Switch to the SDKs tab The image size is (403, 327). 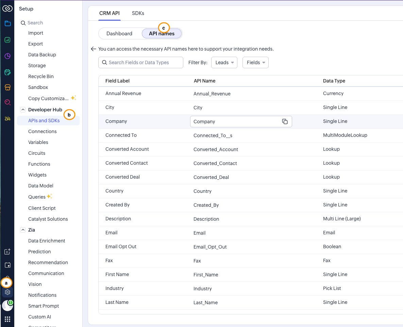coord(138,13)
